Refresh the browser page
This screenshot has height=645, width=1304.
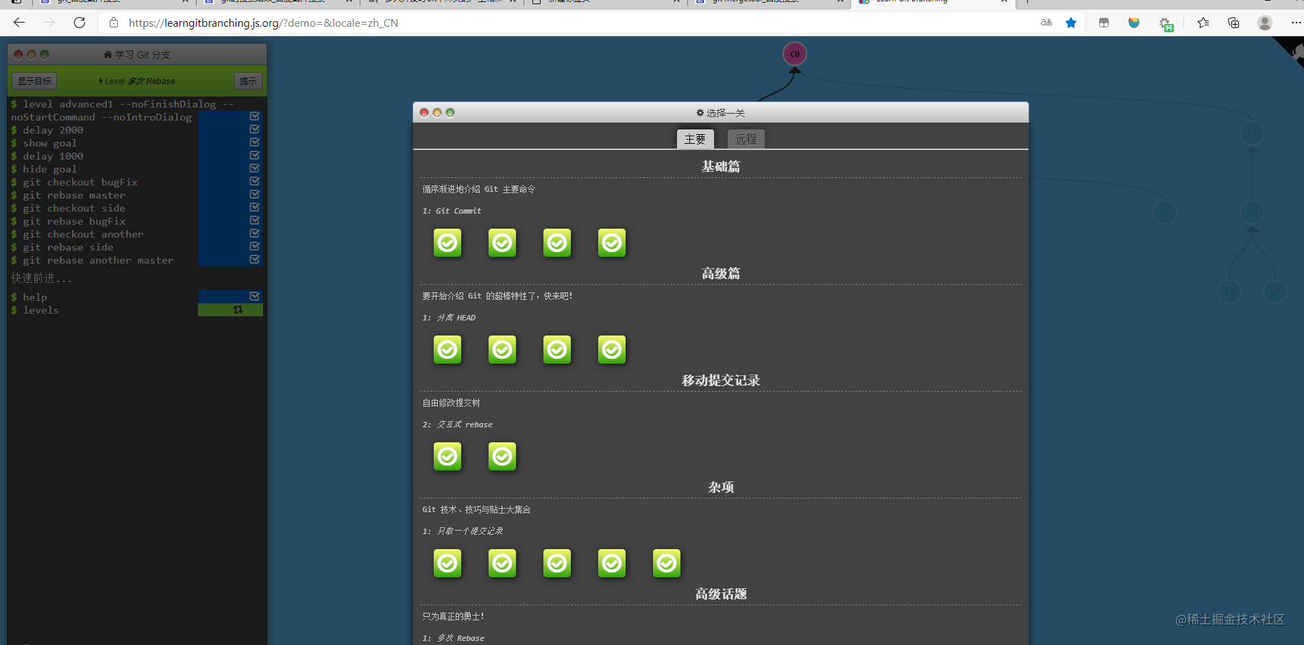click(x=79, y=23)
